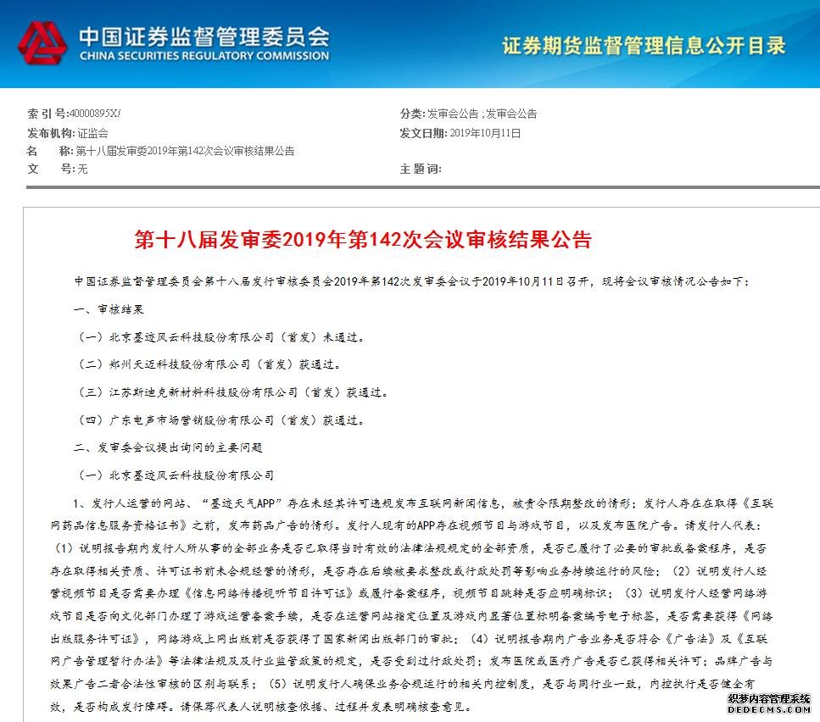Viewport: 820px width, 722px height.
Task: Click CHINA SECURITIES REGULATORY COMMISSION English title
Action: 204,55
